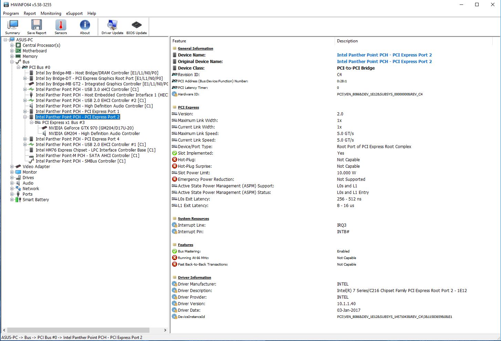The height and width of the screenshot is (341, 501).
Task: Click the Interrupt Line value IRQ3
Action: [x=342, y=225]
